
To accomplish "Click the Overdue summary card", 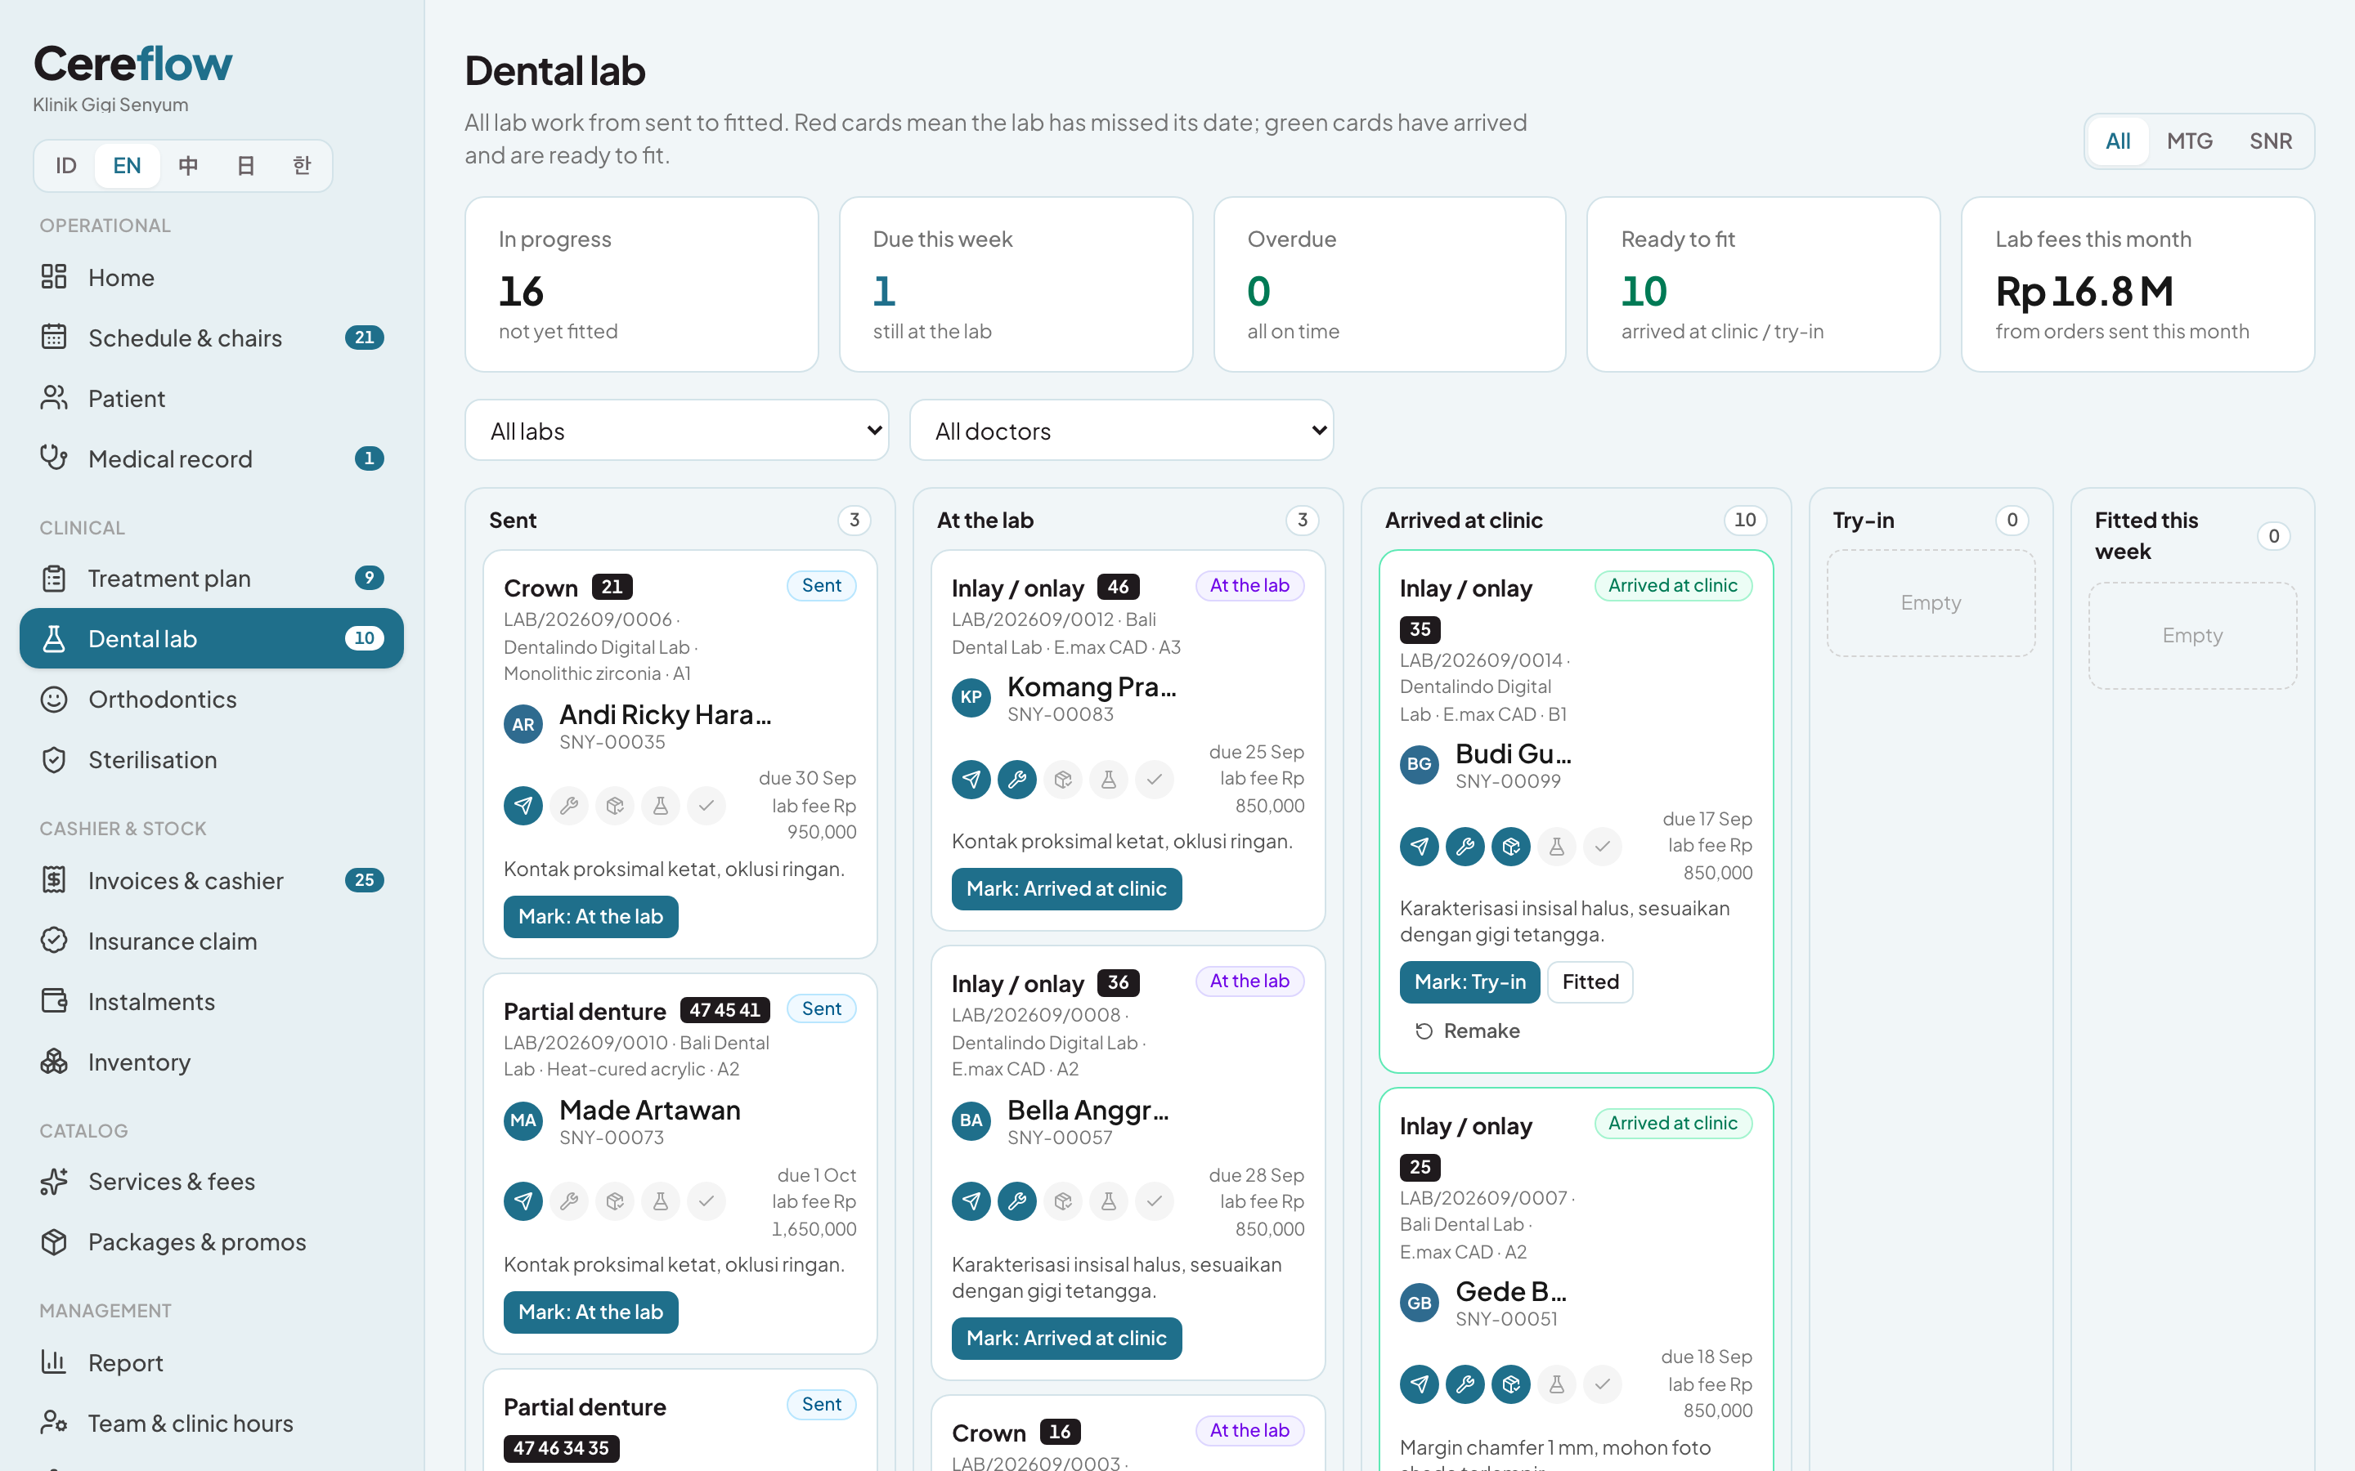I will coord(1389,284).
